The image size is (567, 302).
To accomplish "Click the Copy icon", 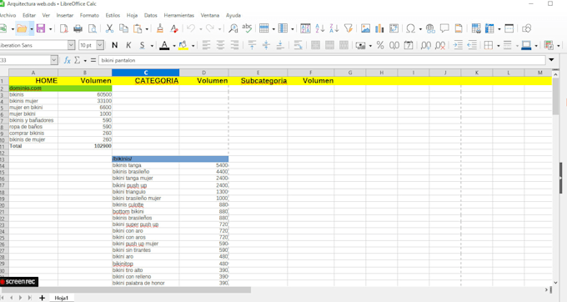I will 123,28.
